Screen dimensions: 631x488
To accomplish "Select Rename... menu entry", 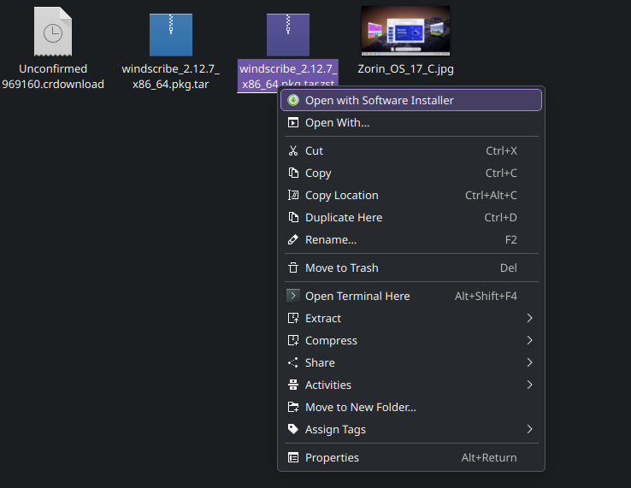I will pos(411,239).
